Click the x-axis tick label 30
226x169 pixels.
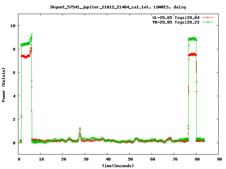pyautogui.click(x=86, y=159)
